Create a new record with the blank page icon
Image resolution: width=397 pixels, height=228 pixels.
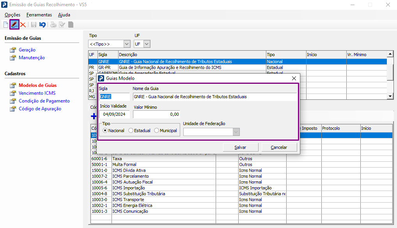(6, 25)
